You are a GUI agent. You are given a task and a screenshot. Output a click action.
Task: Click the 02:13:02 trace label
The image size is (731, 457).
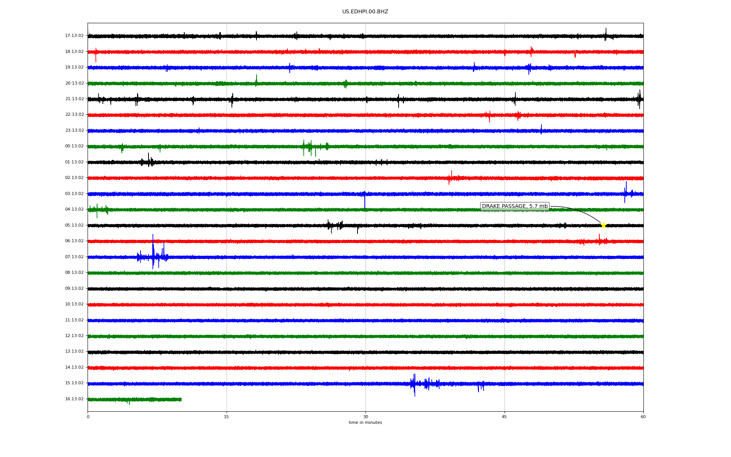pos(74,178)
